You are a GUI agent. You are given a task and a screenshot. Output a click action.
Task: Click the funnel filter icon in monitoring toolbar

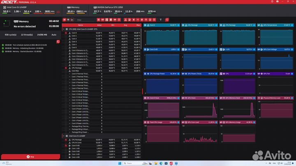[161, 20]
